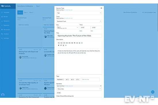Screen dimensions: 158x105
Task: Click Get Schedule Code
Action: [x=149, y=12]
